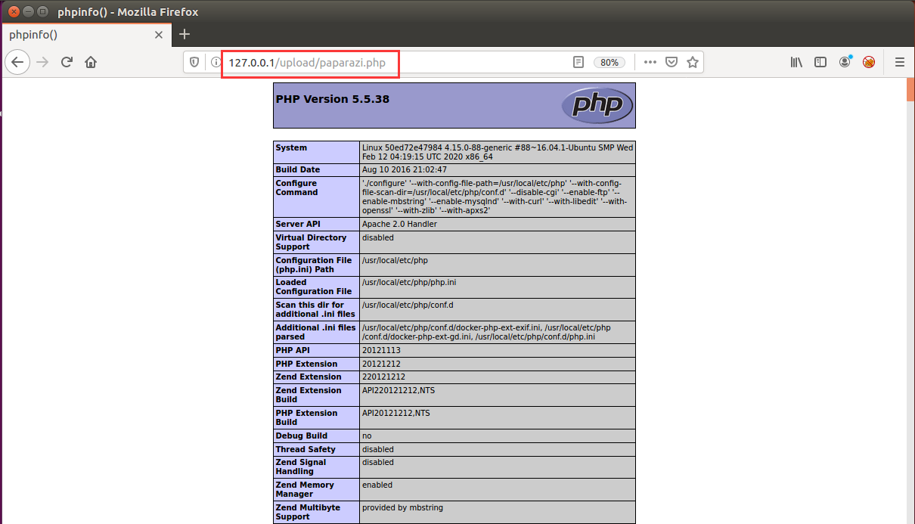Toggle reader view icon
The height and width of the screenshot is (524, 915).
coord(578,63)
